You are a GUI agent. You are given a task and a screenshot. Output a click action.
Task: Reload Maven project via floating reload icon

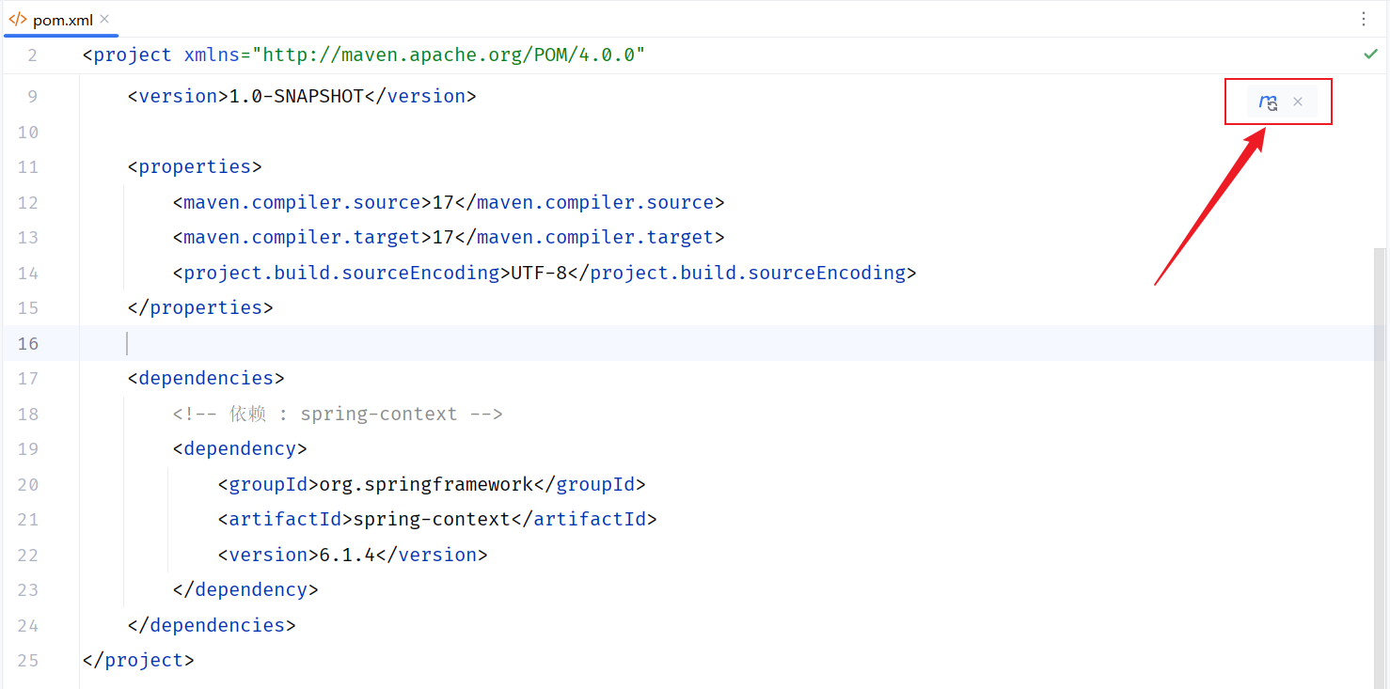click(x=1268, y=102)
